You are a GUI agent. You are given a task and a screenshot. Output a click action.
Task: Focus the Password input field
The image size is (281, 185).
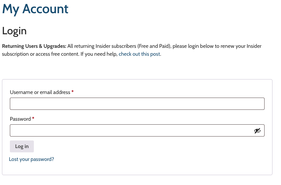click(131, 131)
